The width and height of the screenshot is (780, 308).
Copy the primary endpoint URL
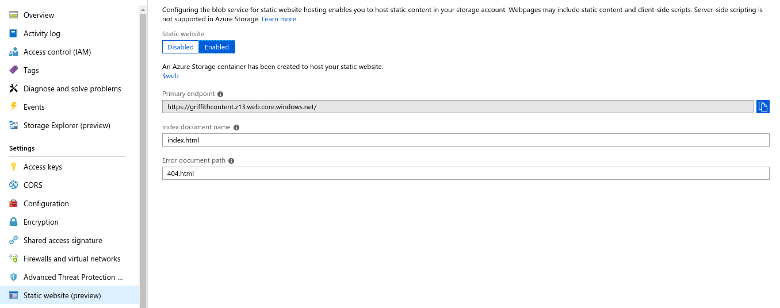(763, 106)
